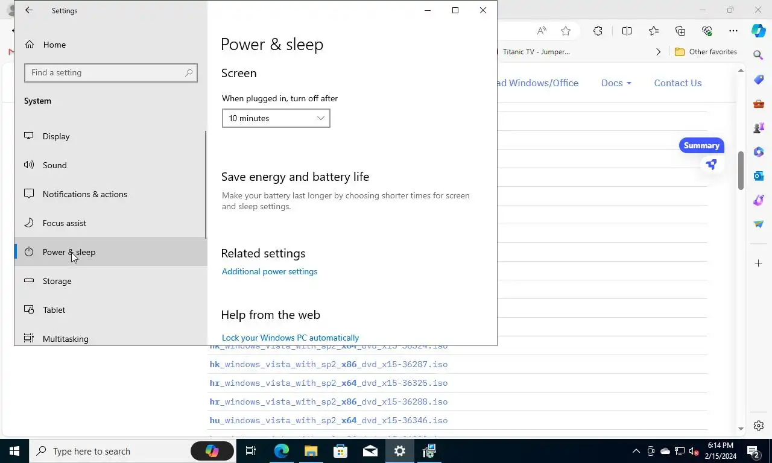Open Lock your Windows PC automatically link
The width and height of the screenshot is (772, 463).
click(290, 338)
